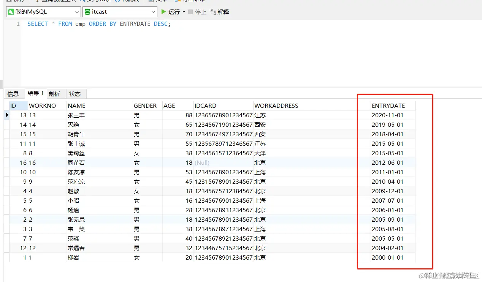482x282 pixels.
Task: Click the age cell 88
Action: [178, 115]
